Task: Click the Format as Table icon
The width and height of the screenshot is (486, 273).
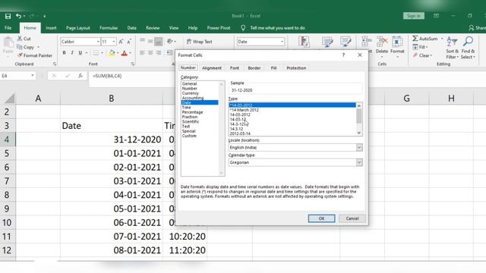Action: tap(327, 42)
